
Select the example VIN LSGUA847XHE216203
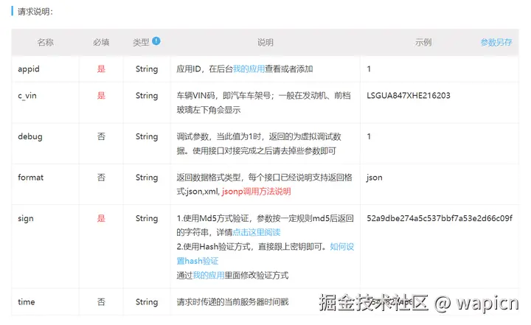[x=409, y=96]
